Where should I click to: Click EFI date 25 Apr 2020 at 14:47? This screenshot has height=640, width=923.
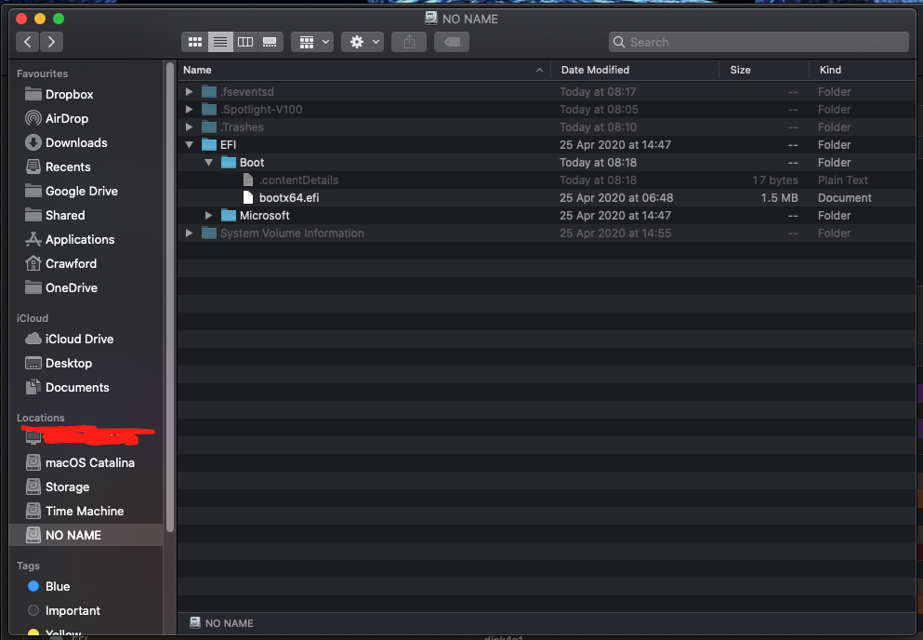615,144
